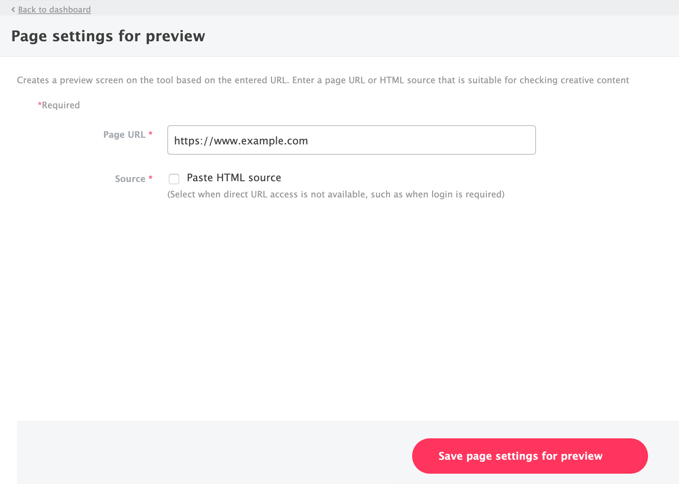Select the *Required note text
Screen dimensions: 679x484
point(61,105)
